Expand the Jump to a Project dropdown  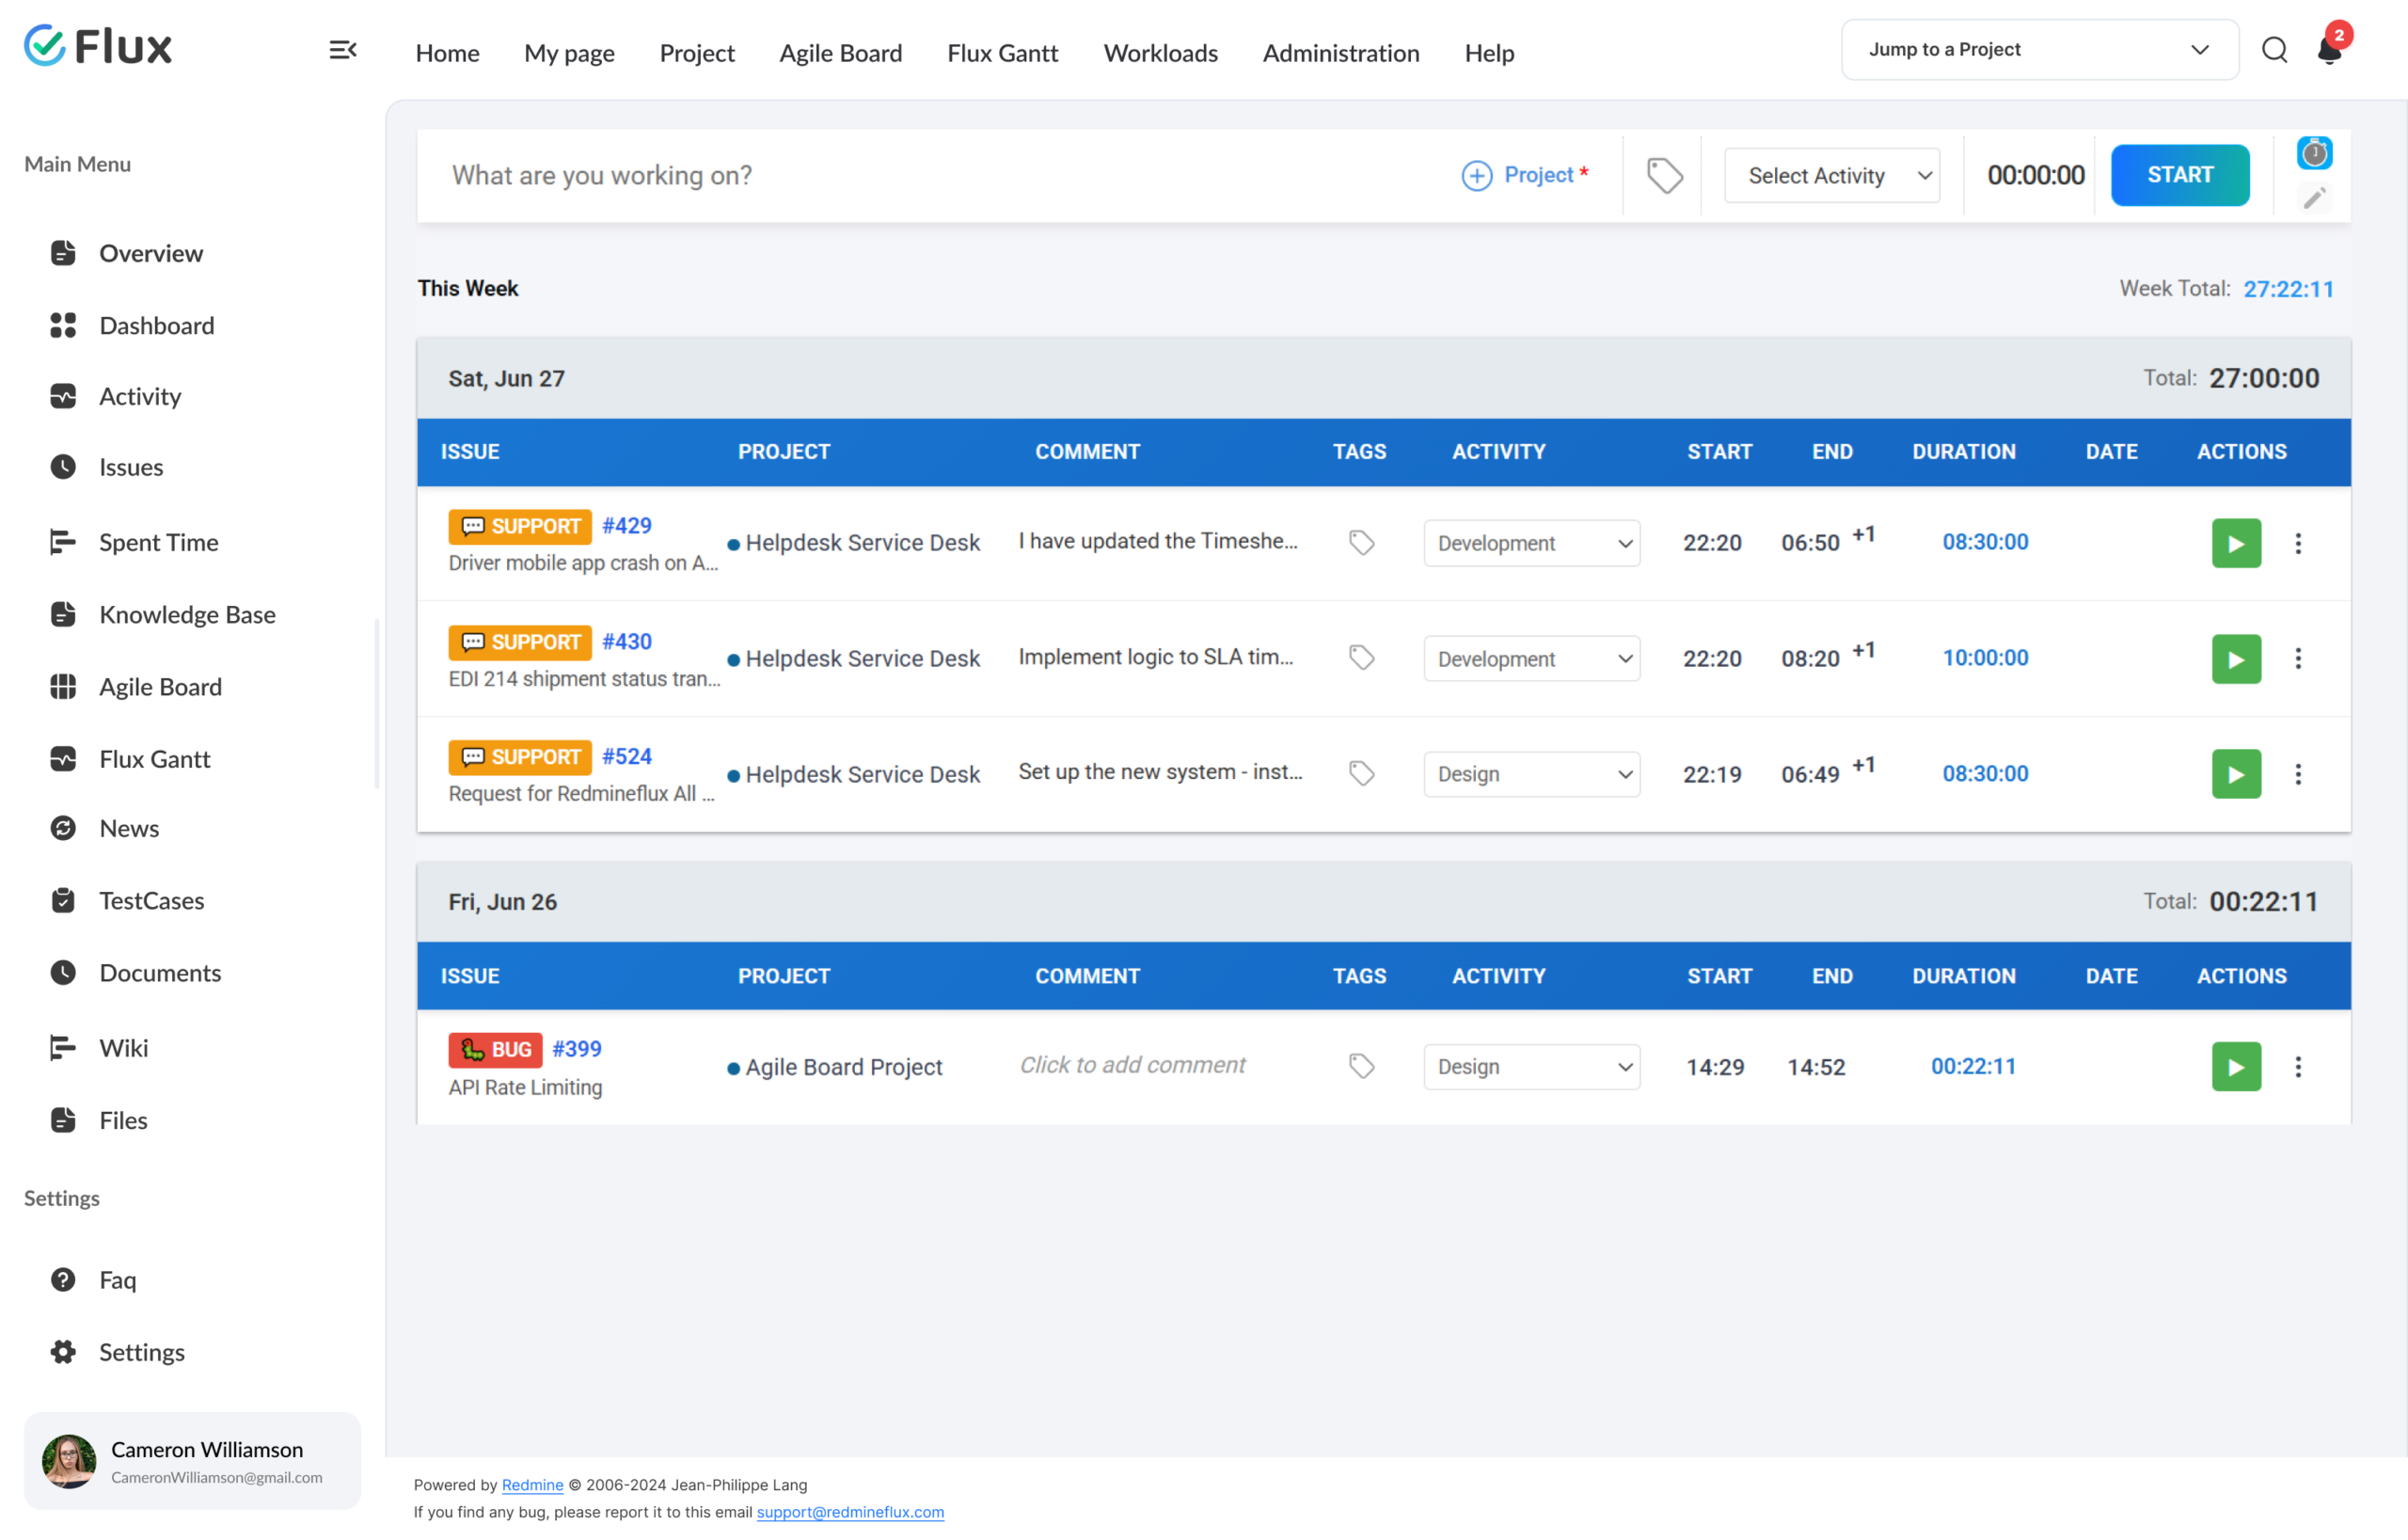click(2040, 50)
